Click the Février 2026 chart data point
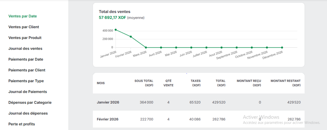Image resolution: width=327 pixels, height=130 pixels. tap(131, 37)
